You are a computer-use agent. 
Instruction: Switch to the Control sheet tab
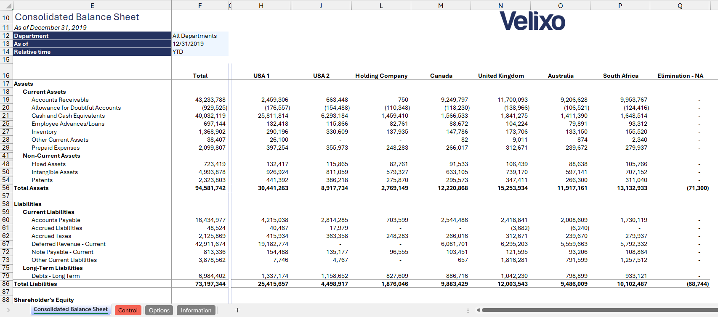click(128, 310)
